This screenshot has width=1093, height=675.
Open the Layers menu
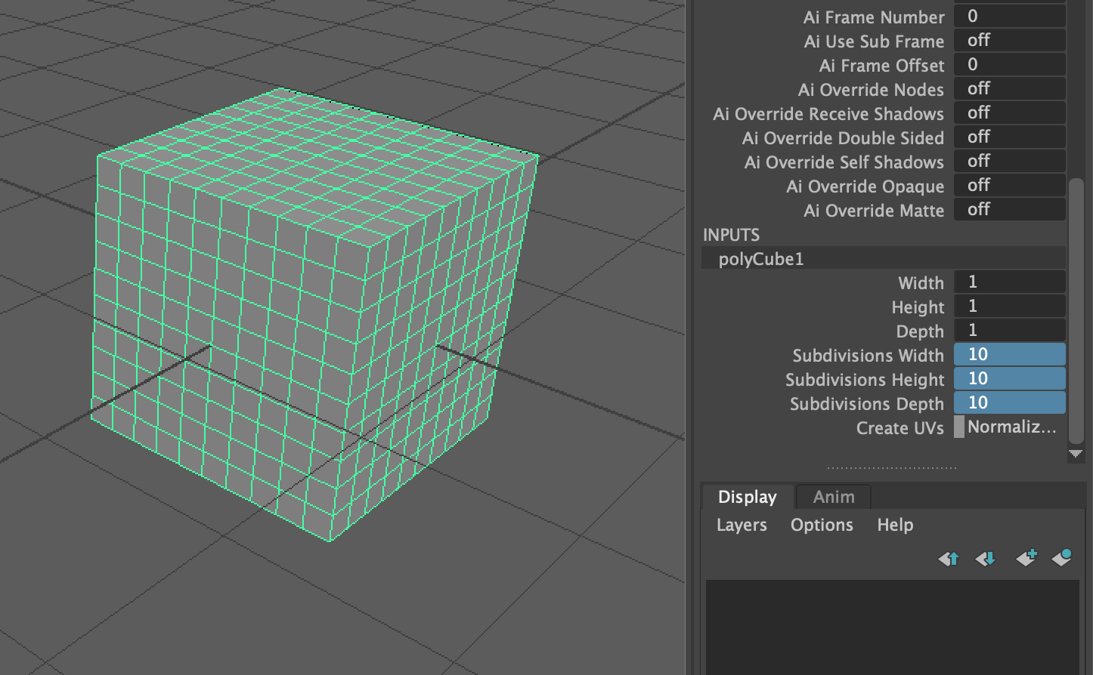point(741,525)
